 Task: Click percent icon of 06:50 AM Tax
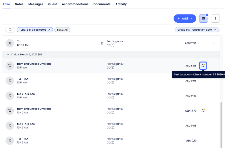click(10, 43)
